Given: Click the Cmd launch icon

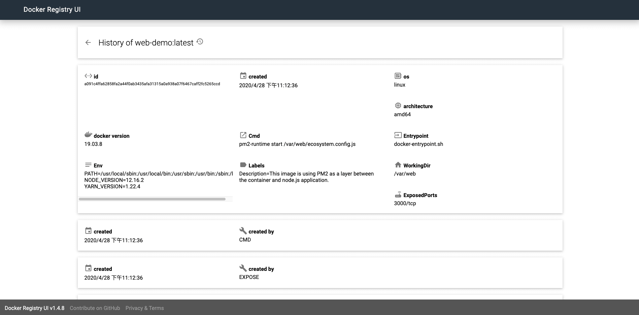Looking at the screenshot, I should click(243, 135).
